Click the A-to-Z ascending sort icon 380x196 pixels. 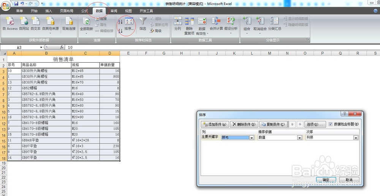pos(120,22)
